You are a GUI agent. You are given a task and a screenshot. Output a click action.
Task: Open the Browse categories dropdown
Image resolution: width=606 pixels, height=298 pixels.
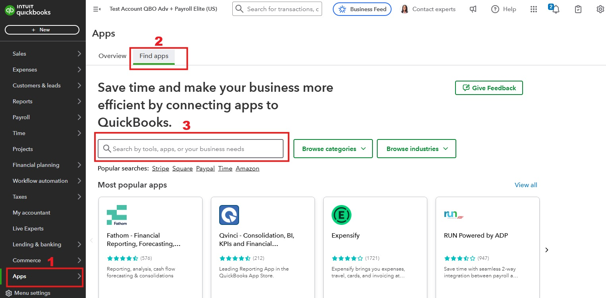point(333,149)
